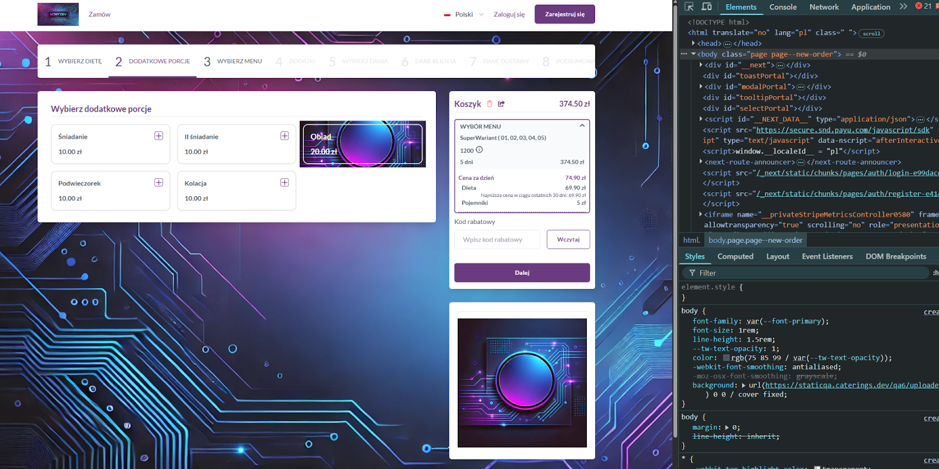Open the staticqa.caterings.dev background URL
The image size is (939, 469).
coord(852,385)
